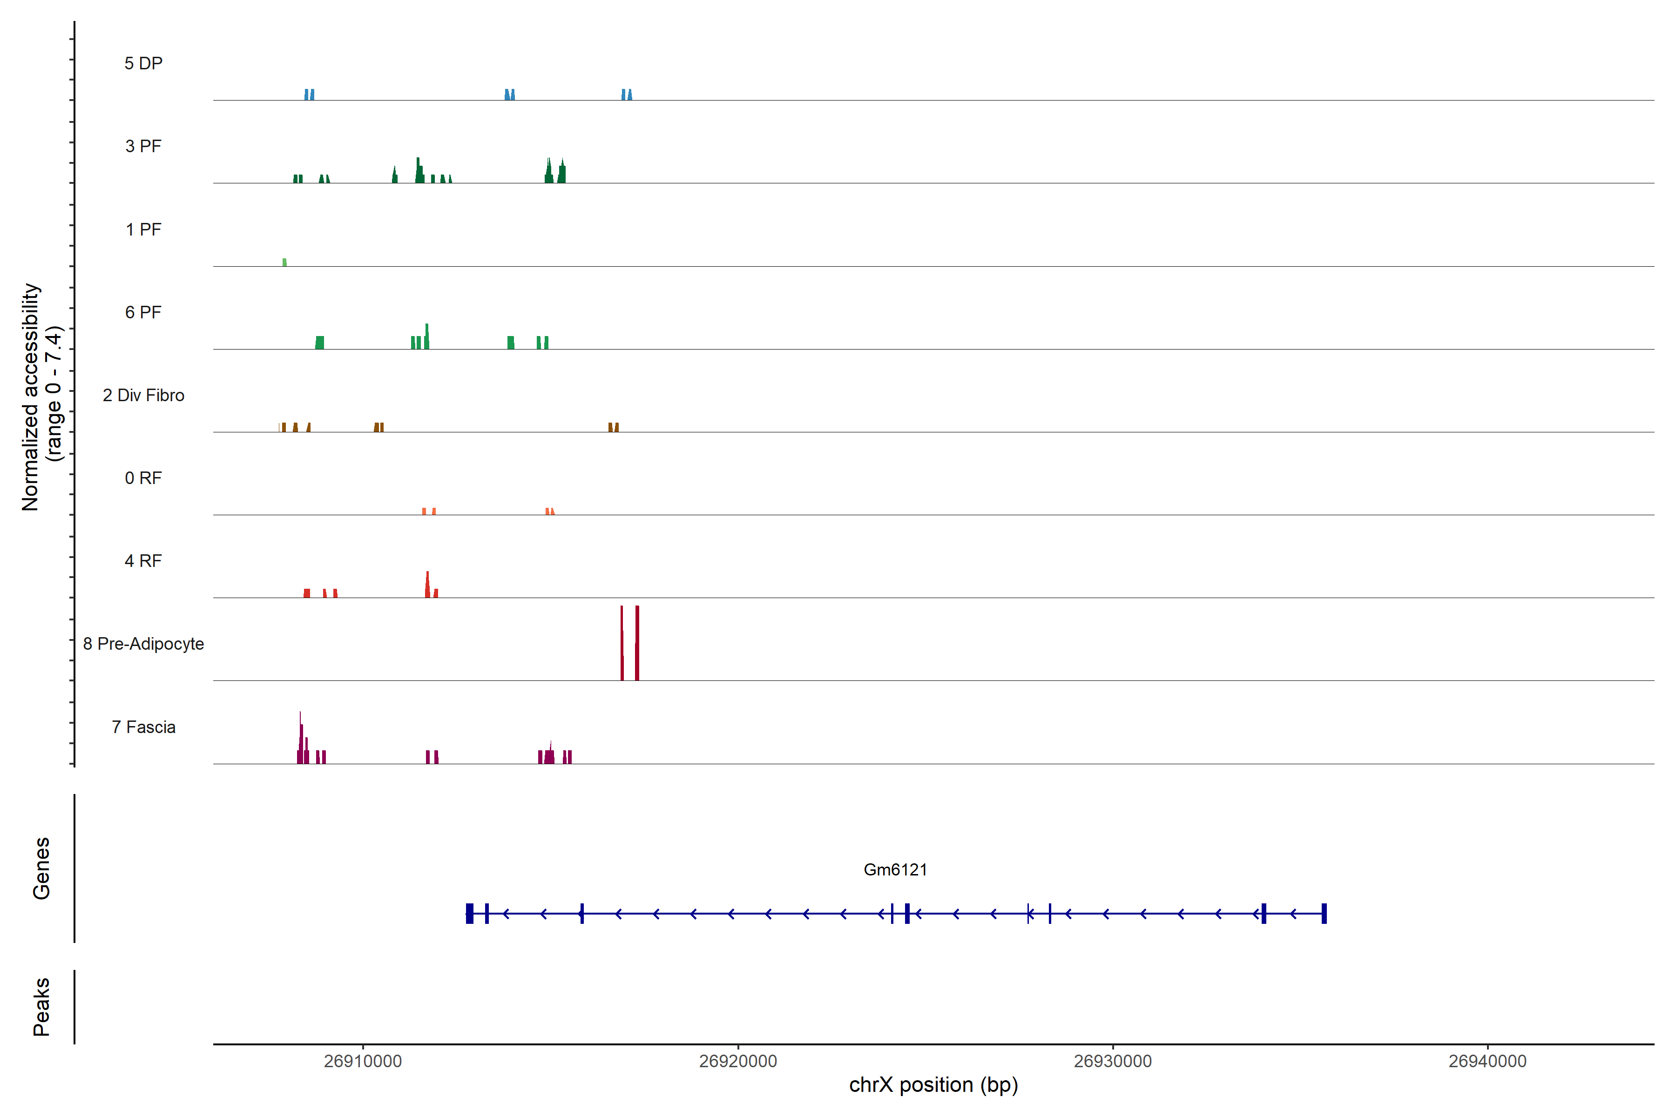1676x1117 pixels.
Task: Select the 0 RF track label
Action: point(143,478)
